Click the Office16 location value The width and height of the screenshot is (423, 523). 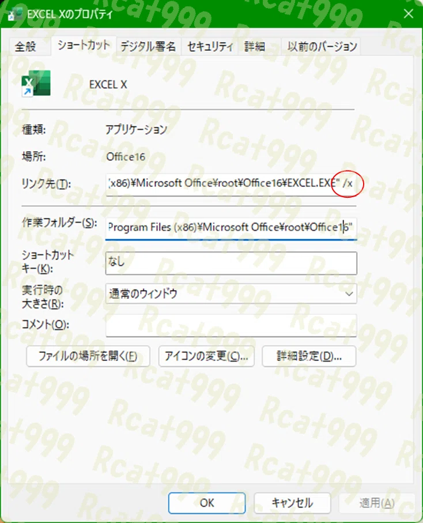[x=126, y=157]
